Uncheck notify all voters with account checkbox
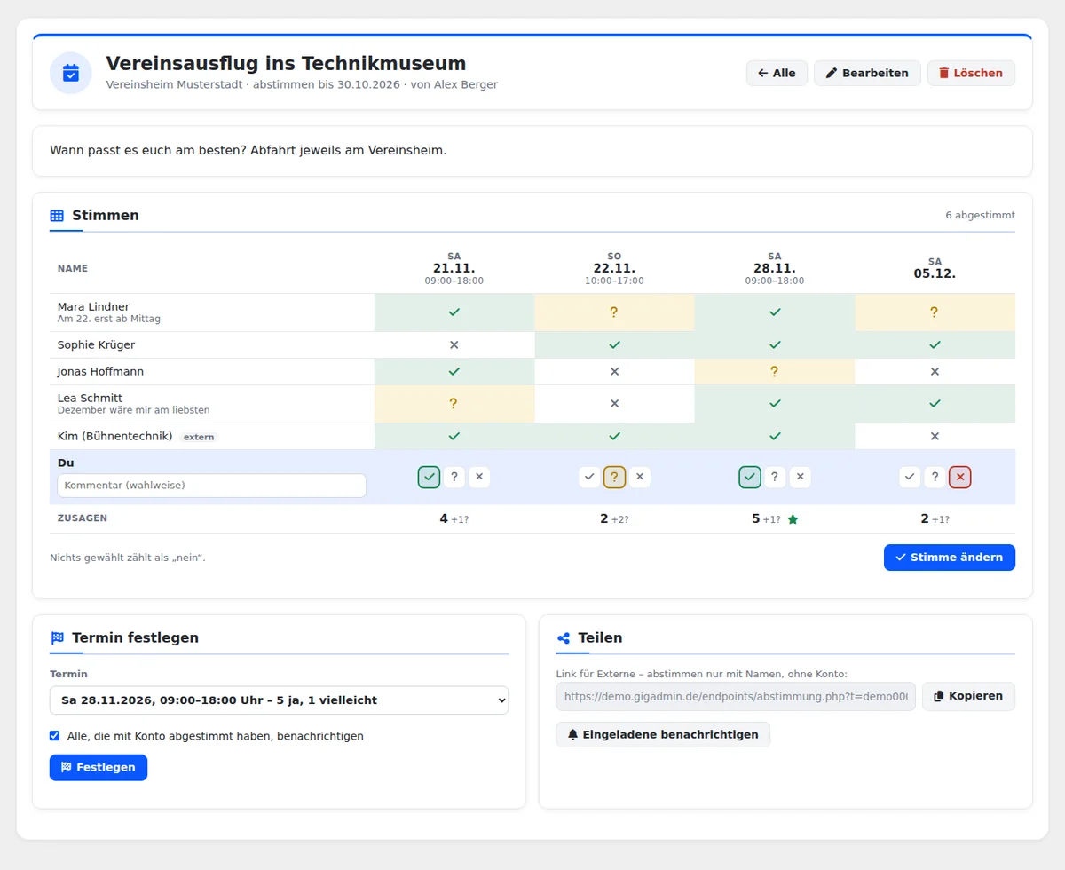 [55, 736]
